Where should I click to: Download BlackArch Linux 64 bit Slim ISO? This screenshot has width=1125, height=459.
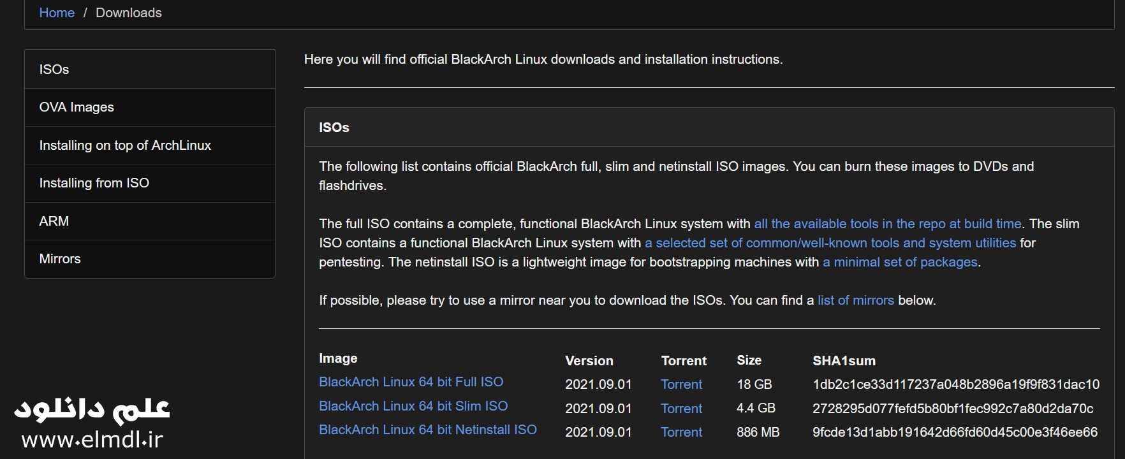coord(413,406)
